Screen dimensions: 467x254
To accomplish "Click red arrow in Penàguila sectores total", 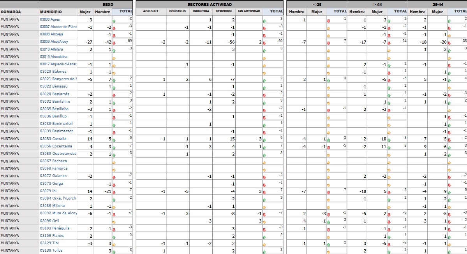I will point(264,230).
